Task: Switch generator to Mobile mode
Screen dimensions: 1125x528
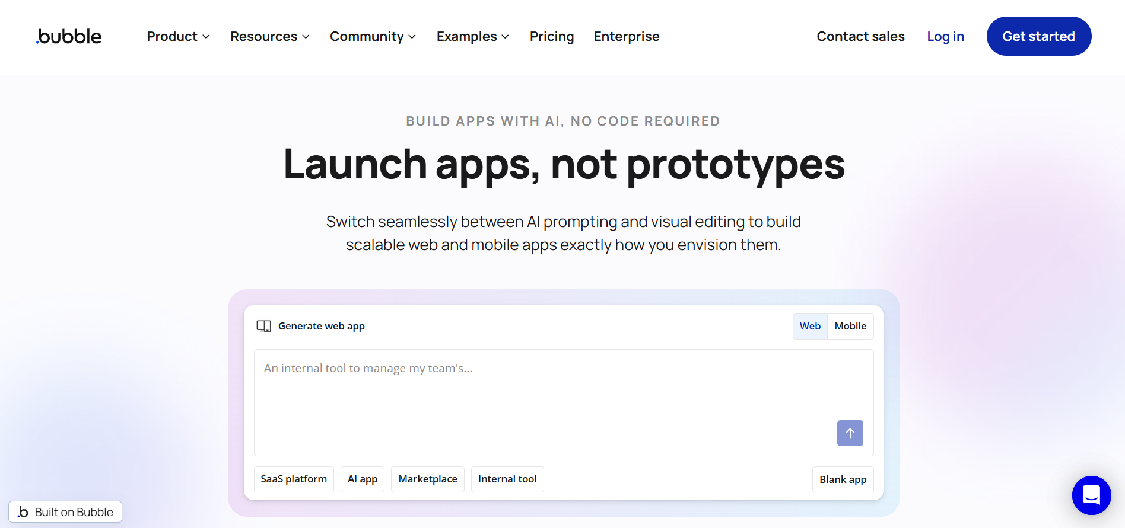Action: pyautogui.click(x=850, y=326)
